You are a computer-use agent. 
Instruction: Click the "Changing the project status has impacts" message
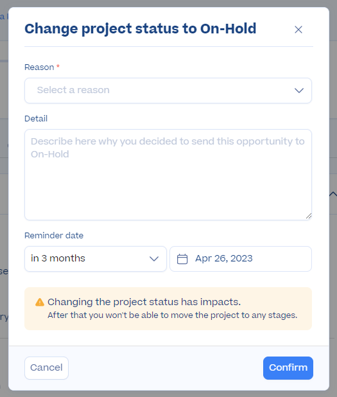(x=144, y=302)
